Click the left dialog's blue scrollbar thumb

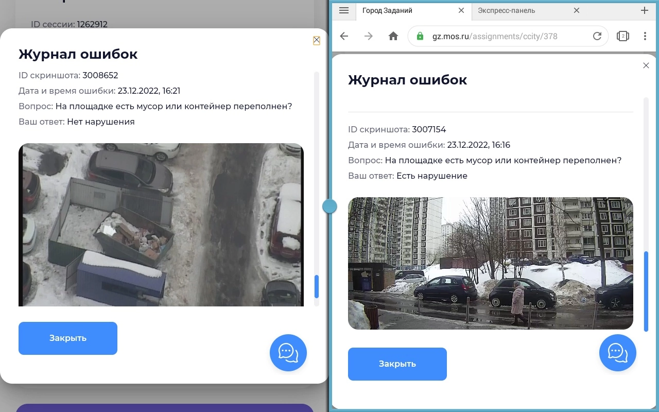click(x=317, y=286)
